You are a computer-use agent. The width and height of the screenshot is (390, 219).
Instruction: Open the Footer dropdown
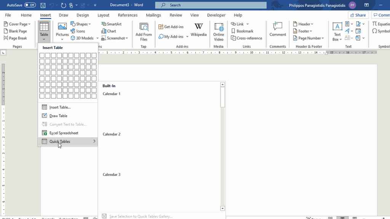tap(302, 31)
